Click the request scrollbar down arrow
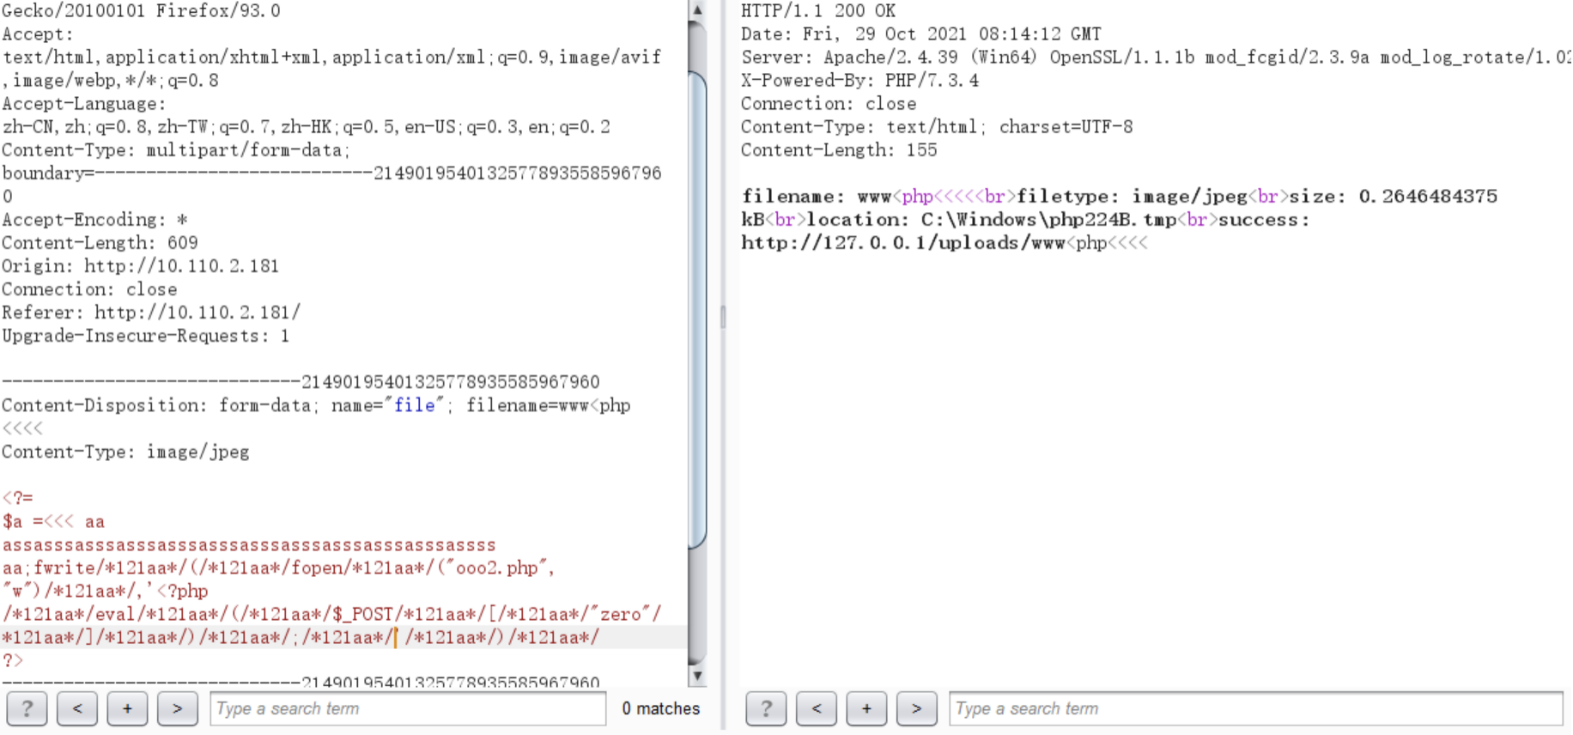Screen dimensions: 1573x735 pyautogui.click(x=697, y=676)
